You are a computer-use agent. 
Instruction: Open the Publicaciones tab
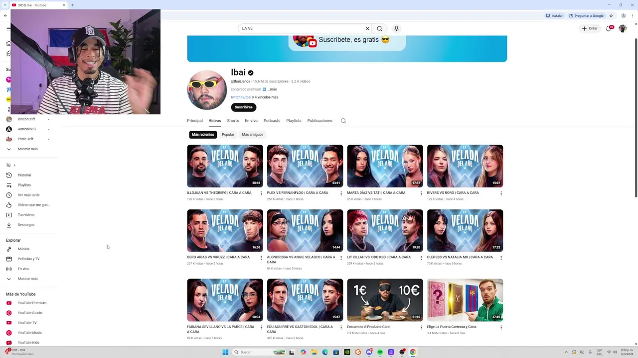point(319,121)
